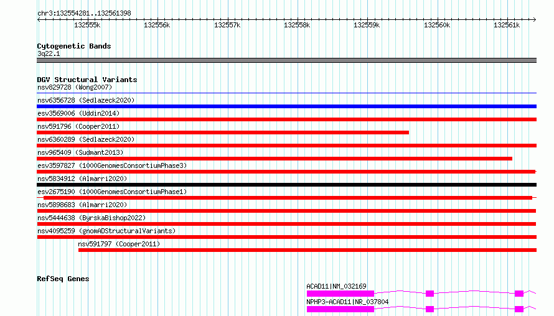Viewport: 554px width, 316px height.
Task: Open variant nsv829728 (Wong2007) label
Action: click(75, 87)
